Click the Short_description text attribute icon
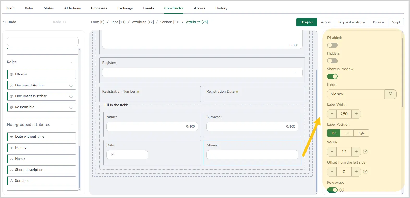 click(x=11, y=170)
